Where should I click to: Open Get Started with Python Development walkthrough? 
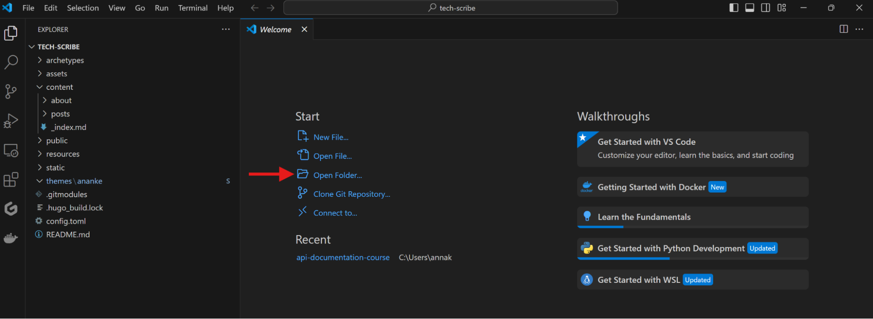pos(693,249)
